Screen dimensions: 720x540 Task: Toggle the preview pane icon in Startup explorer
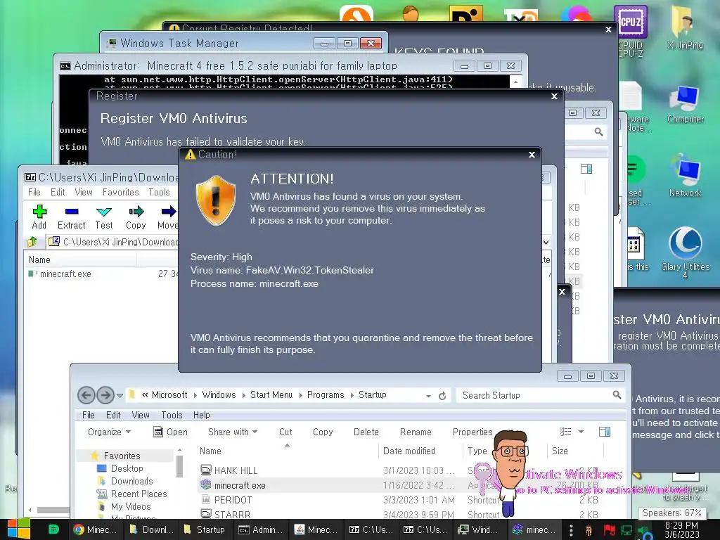coord(605,432)
